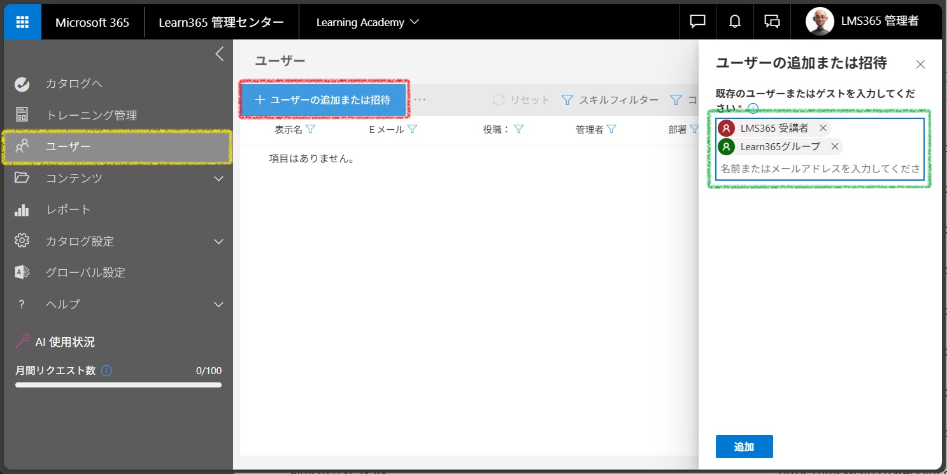The image size is (947, 474).
Task: Show info icon beside required field label
Action: tap(753, 108)
